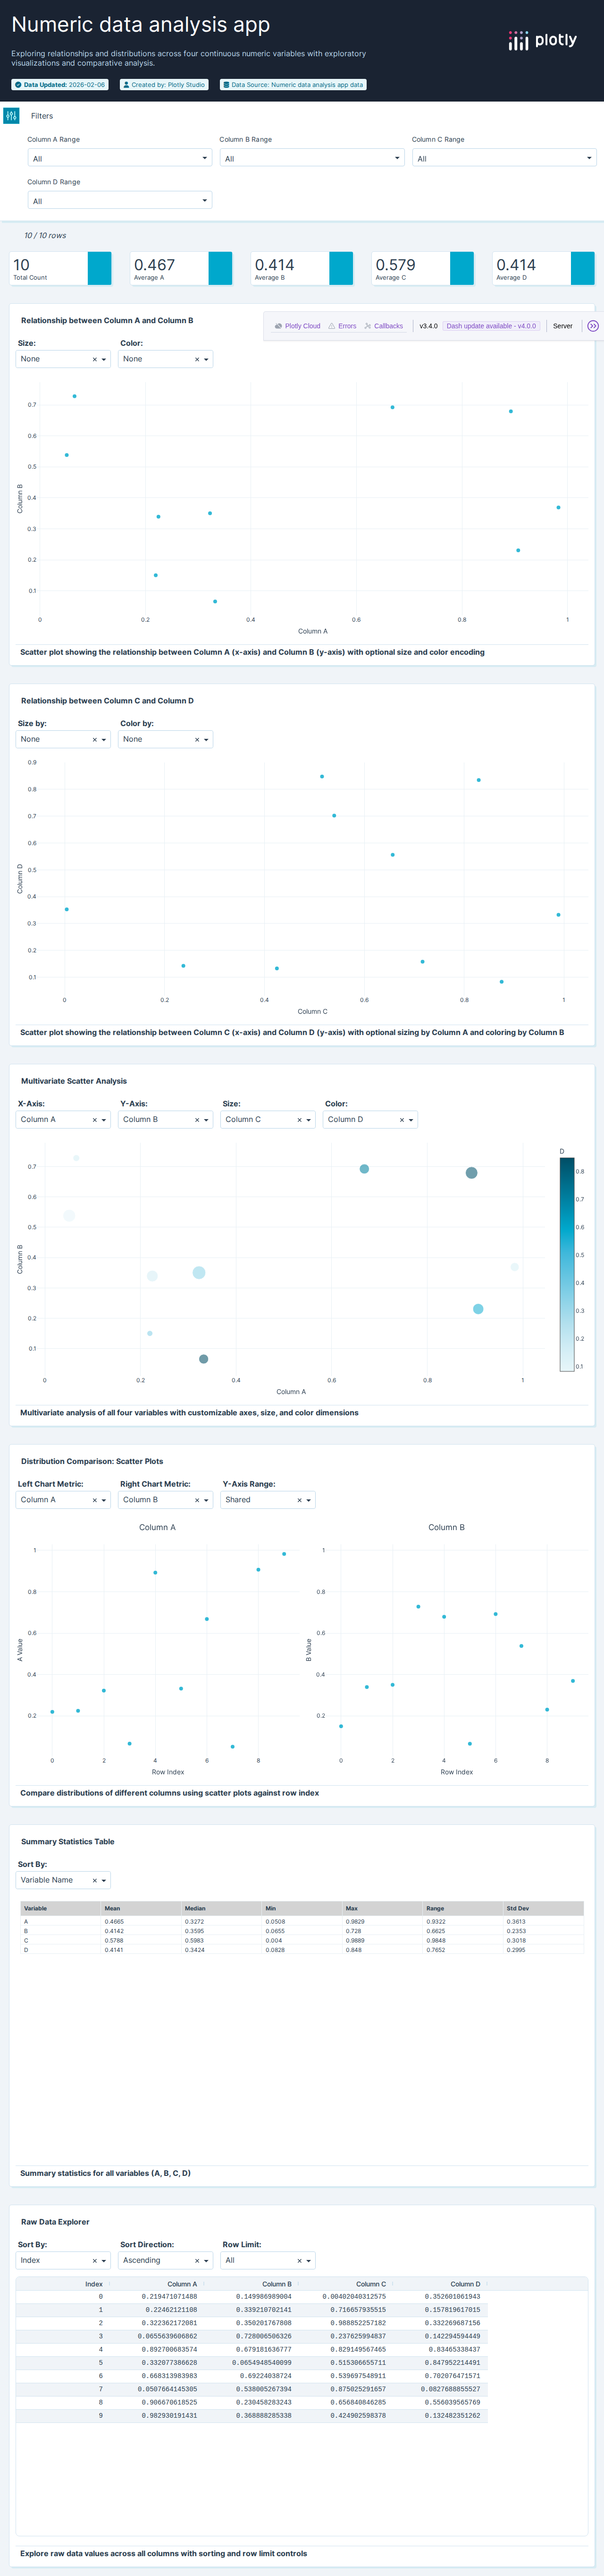Clear the Size selection in Column A vs B chart
Image resolution: width=604 pixels, height=2576 pixels.
coord(95,359)
